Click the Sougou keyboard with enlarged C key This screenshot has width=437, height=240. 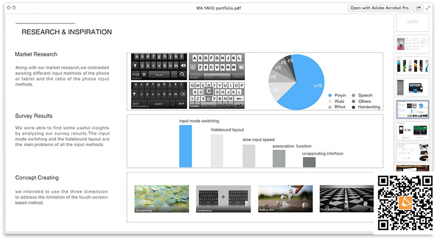point(217,95)
